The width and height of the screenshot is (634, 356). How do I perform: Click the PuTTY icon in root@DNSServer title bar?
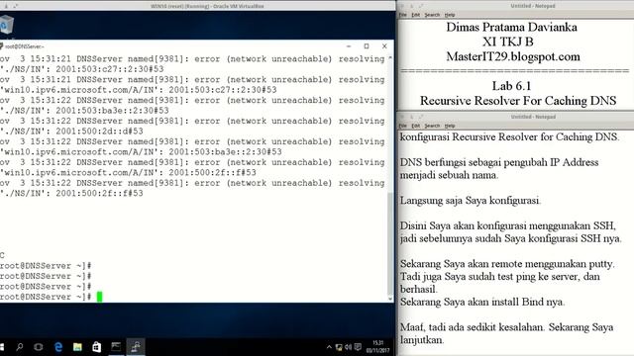click(x=2, y=46)
